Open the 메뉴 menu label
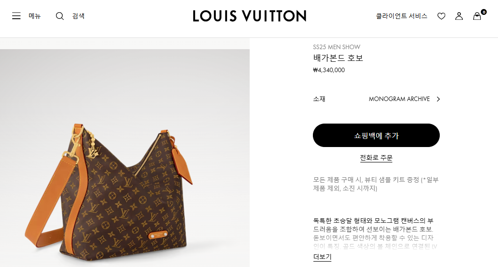This screenshot has height=267, width=498. point(35,16)
